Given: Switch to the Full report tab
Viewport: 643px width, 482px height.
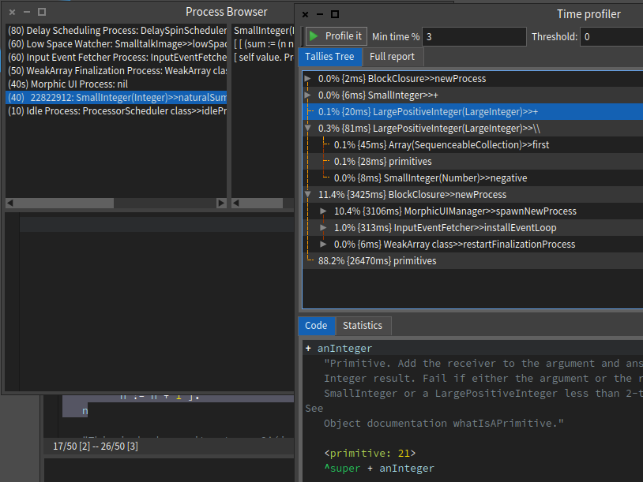Looking at the screenshot, I should pos(393,57).
